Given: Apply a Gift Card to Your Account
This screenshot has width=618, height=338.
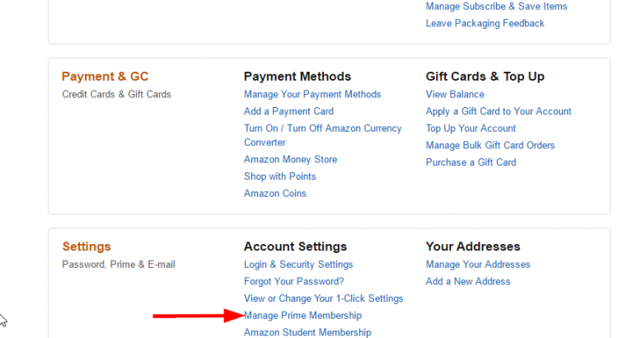Looking at the screenshot, I should (x=498, y=111).
